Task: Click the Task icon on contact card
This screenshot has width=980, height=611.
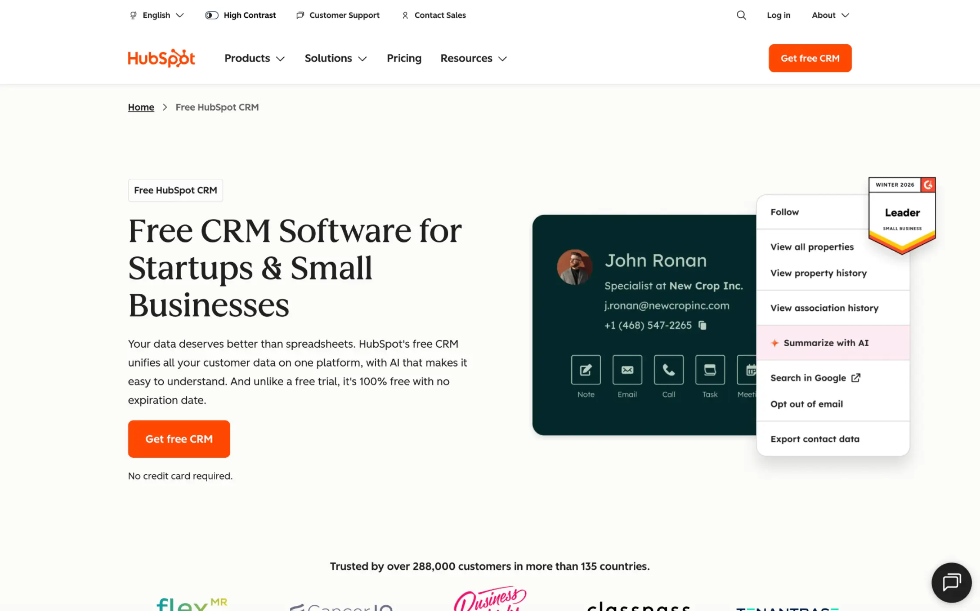Action: point(710,370)
